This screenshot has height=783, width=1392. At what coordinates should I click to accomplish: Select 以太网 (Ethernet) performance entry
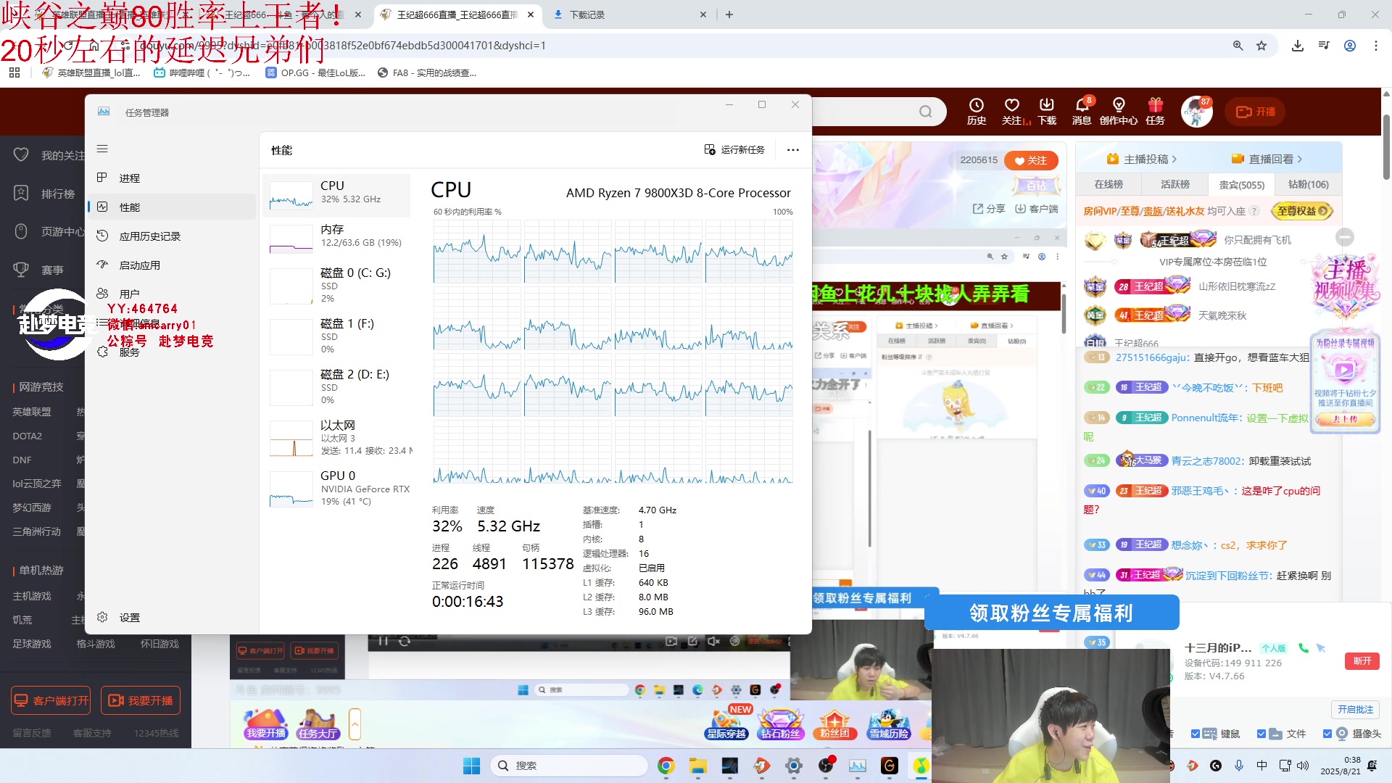337,439
